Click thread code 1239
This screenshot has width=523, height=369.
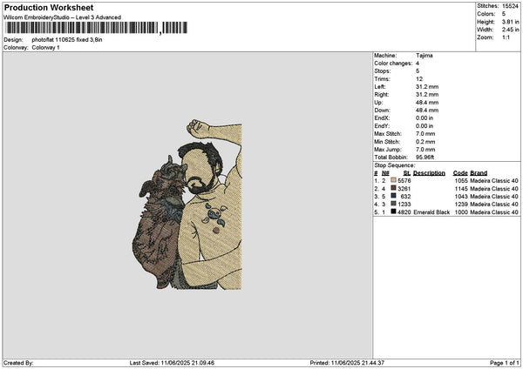click(461, 205)
